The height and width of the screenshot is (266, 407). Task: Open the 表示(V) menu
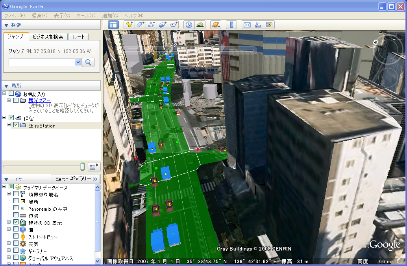(62, 16)
